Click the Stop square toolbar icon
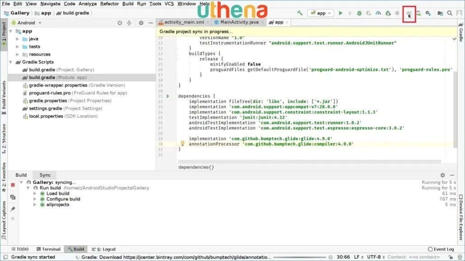The width and height of the screenshot is (465, 261). tap(397, 13)
